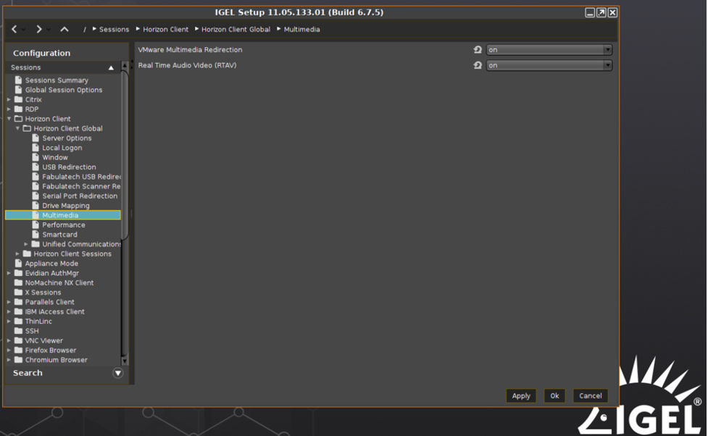Collapse the Horizon Client folder

point(9,119)
